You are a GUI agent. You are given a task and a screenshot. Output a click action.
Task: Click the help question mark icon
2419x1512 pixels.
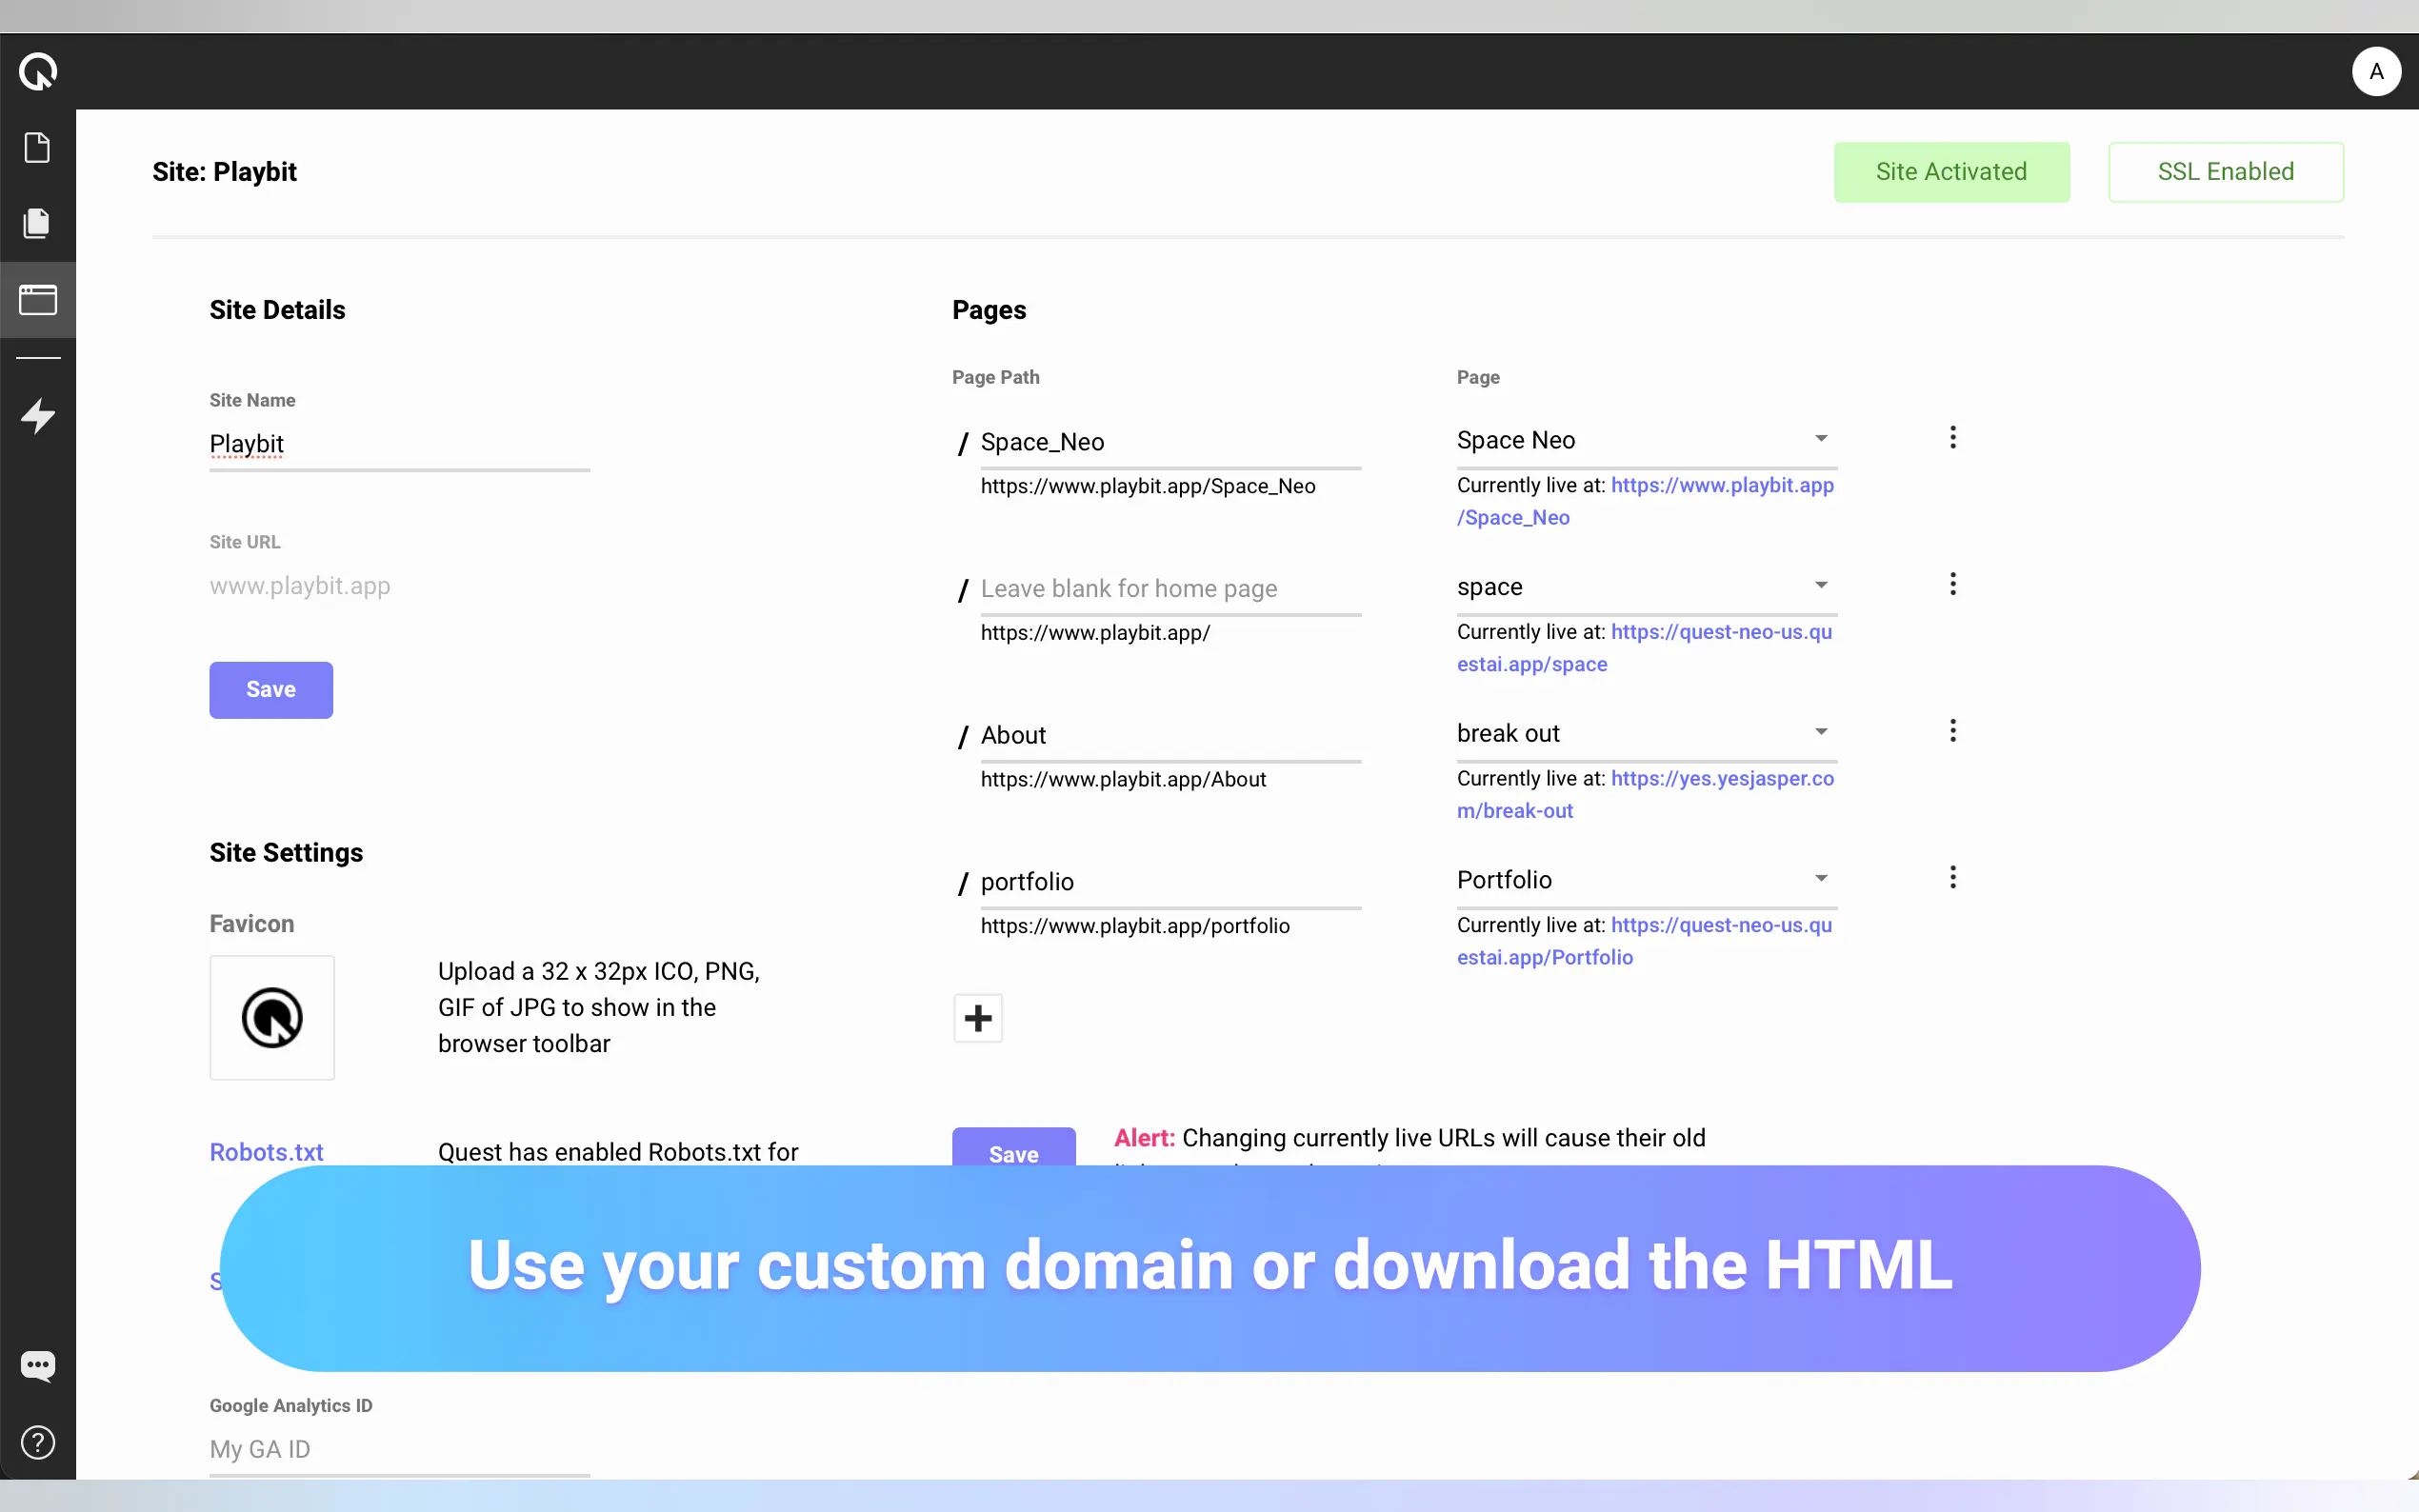(38, 1442)
